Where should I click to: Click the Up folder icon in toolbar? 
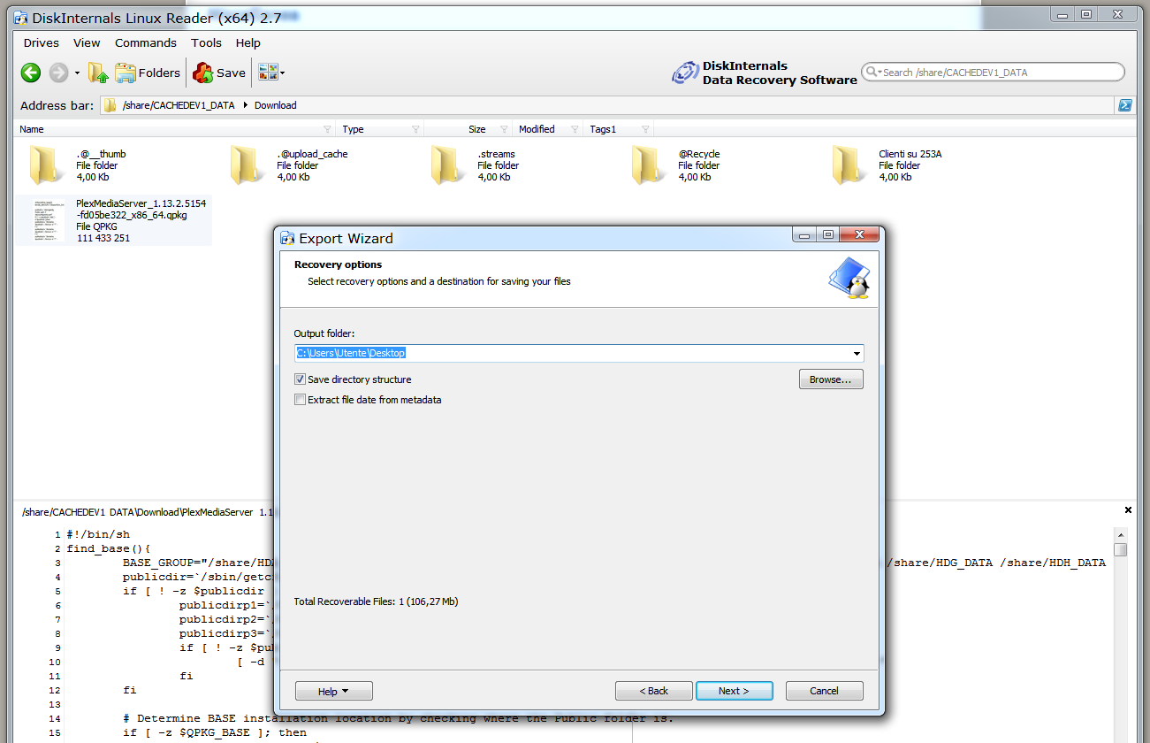tap(97, 73)
